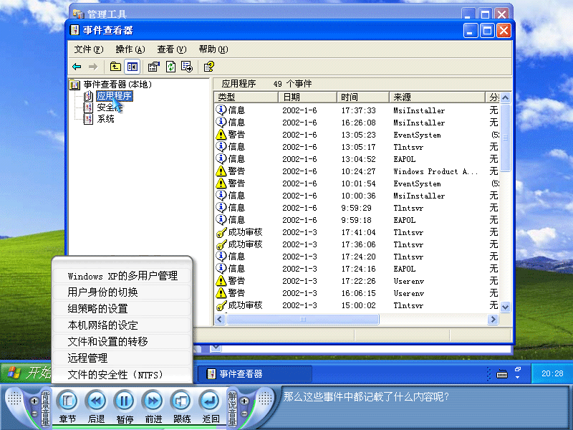Click the horizontal scrollbar thumb in event list
Viewport: 573px width, 430px height.
click(302, 319)
